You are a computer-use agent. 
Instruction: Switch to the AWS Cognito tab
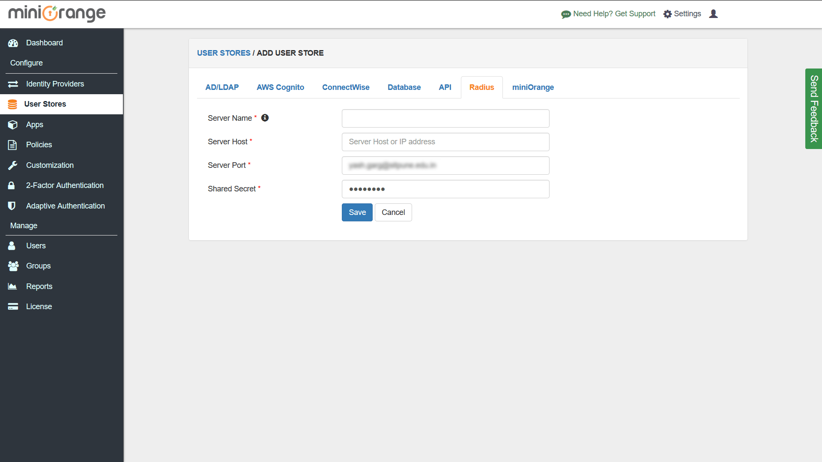click(281, 87)
